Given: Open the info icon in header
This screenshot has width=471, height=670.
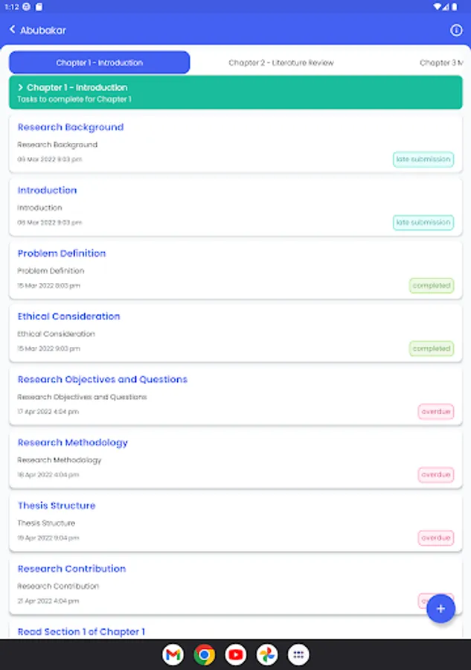Looking at the screenshot, I should point(456,30).
